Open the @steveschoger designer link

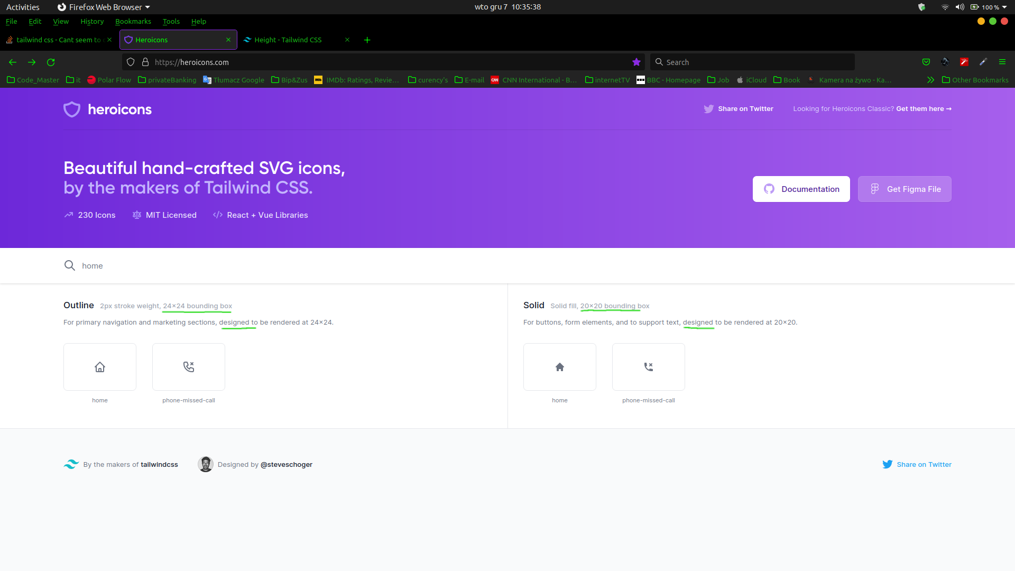pyautogui.click(x=287, y=465)
